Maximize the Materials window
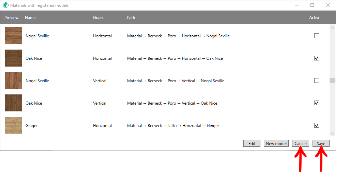This screenshot has width=349, height=180. (x=312, y=5)
